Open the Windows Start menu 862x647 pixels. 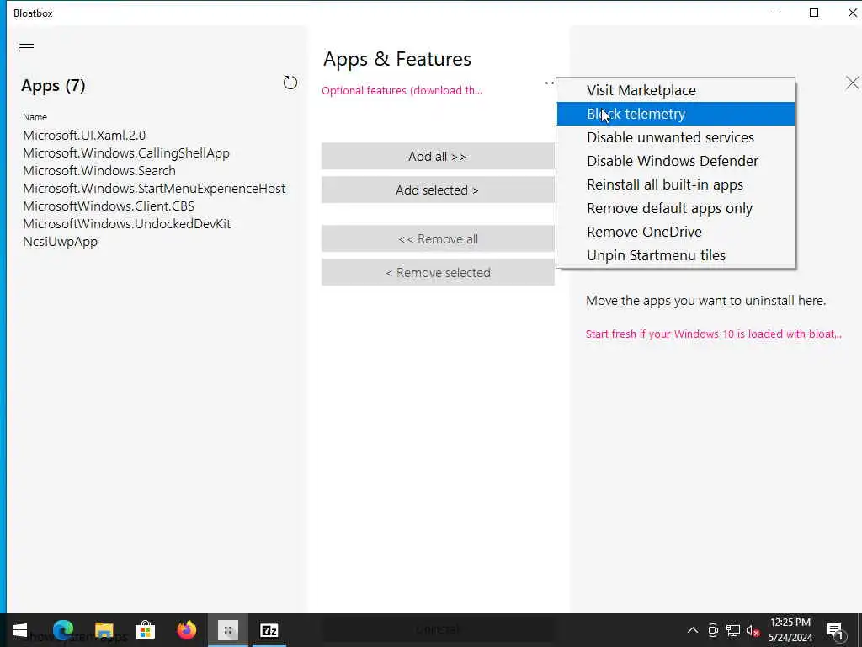(20, 630)
